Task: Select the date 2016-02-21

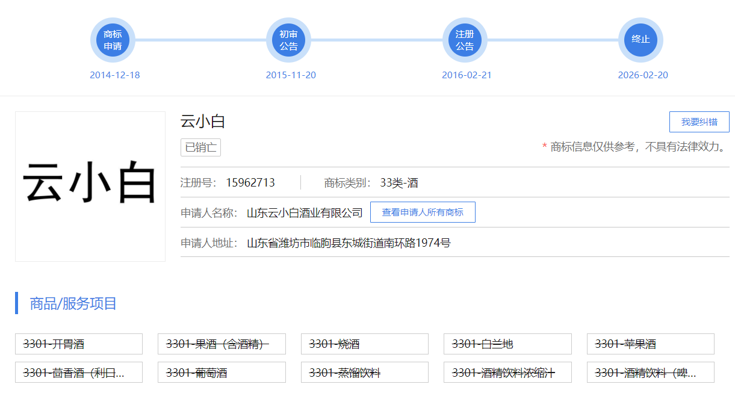Action: [467, 75]
